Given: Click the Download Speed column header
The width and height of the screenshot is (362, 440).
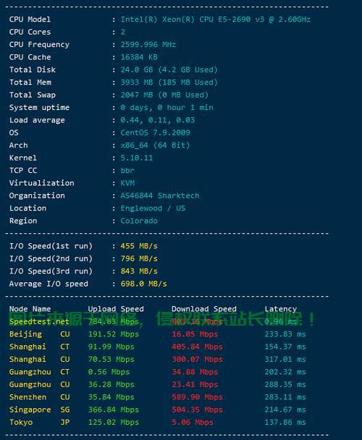Looking at the screenshot, I should (204, 309).
